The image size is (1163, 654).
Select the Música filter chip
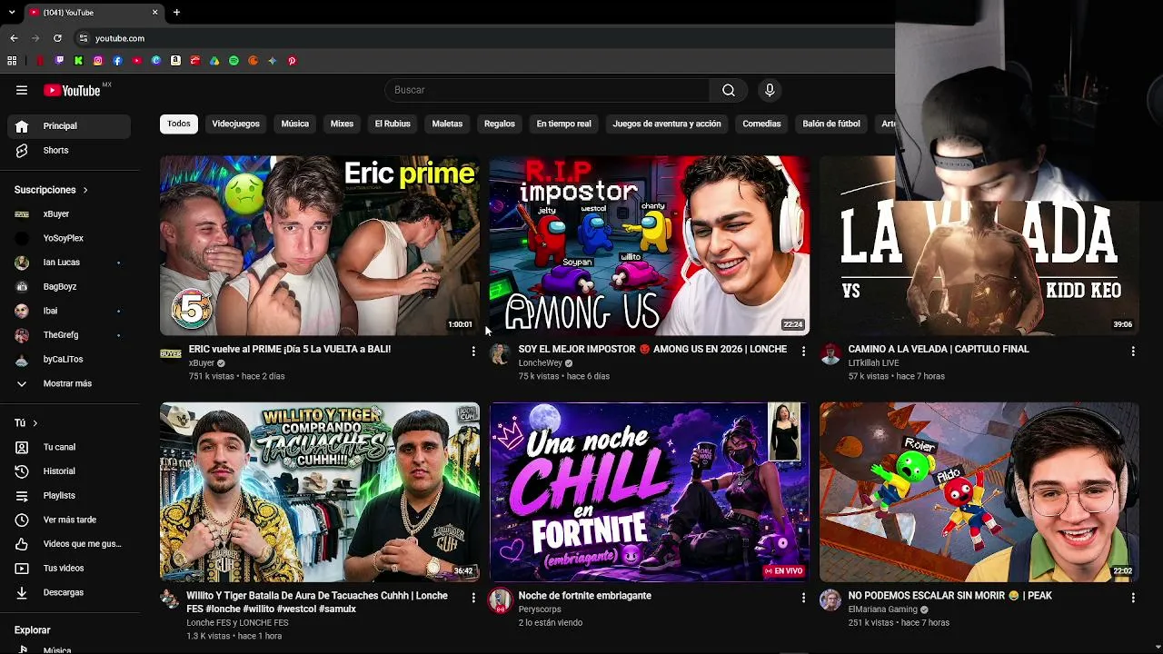(295, 124)
